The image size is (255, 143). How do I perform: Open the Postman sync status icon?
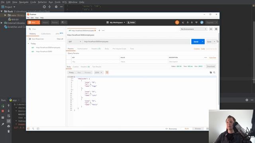click(177, 22)
